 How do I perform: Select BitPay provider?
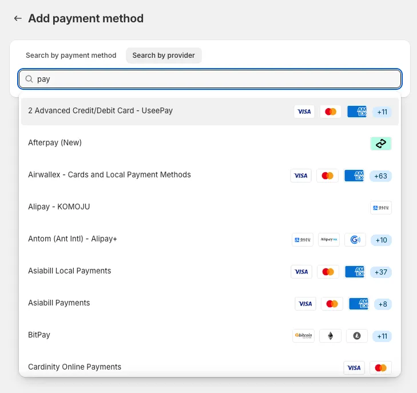(210, 336)
